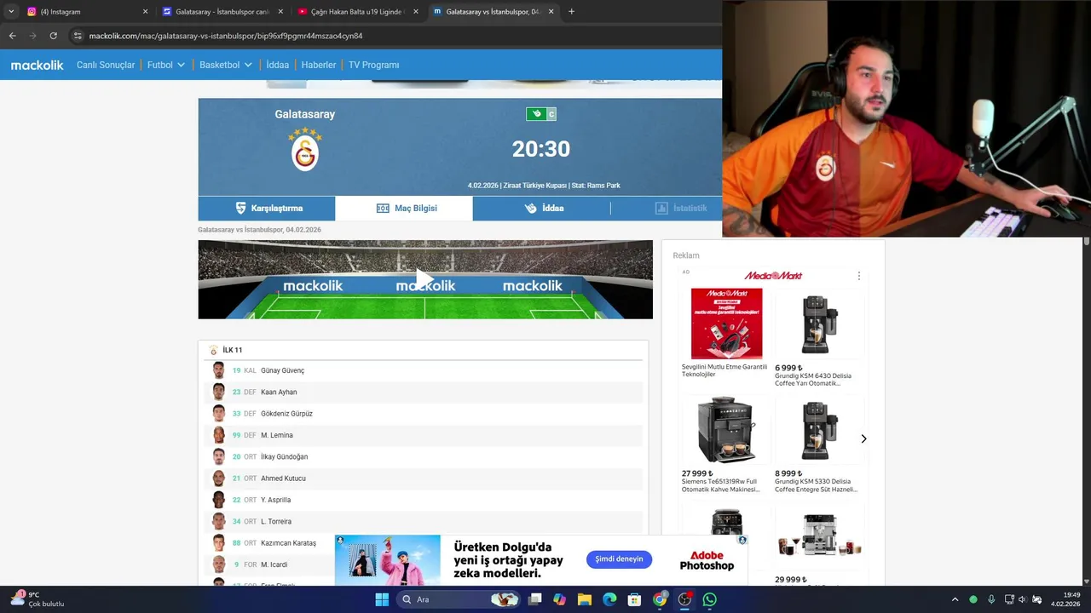The image size is (1091, 613).
Task: Open Sevgilini Mutlu Etme Garantili ad
Action: [725, 333]
